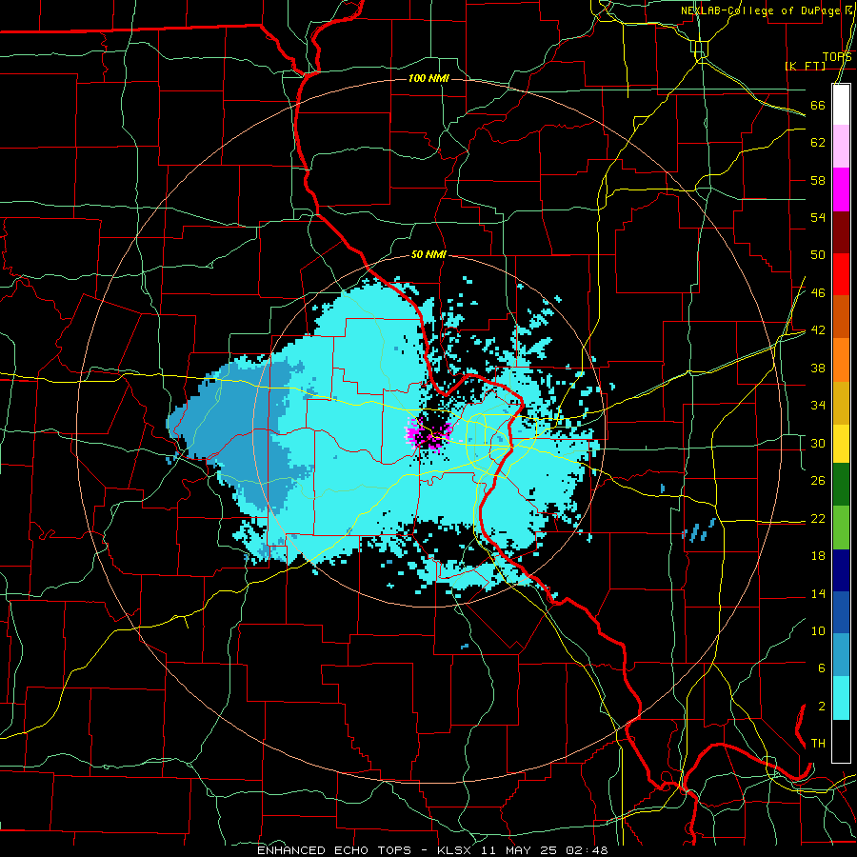This screenshot has width=857, height=857.
Task: Select the navy blue legend swatch
Action: tap(841, 570)
